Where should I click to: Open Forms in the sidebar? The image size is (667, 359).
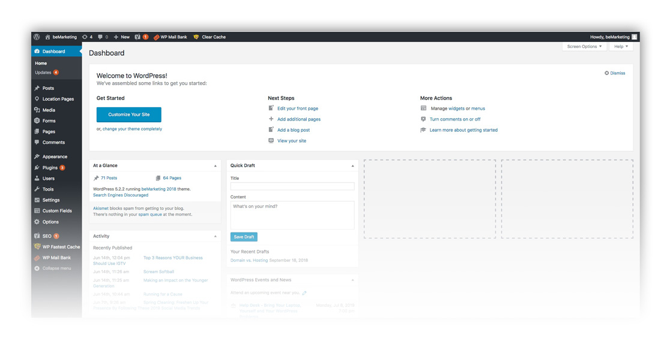coord(49,120)
